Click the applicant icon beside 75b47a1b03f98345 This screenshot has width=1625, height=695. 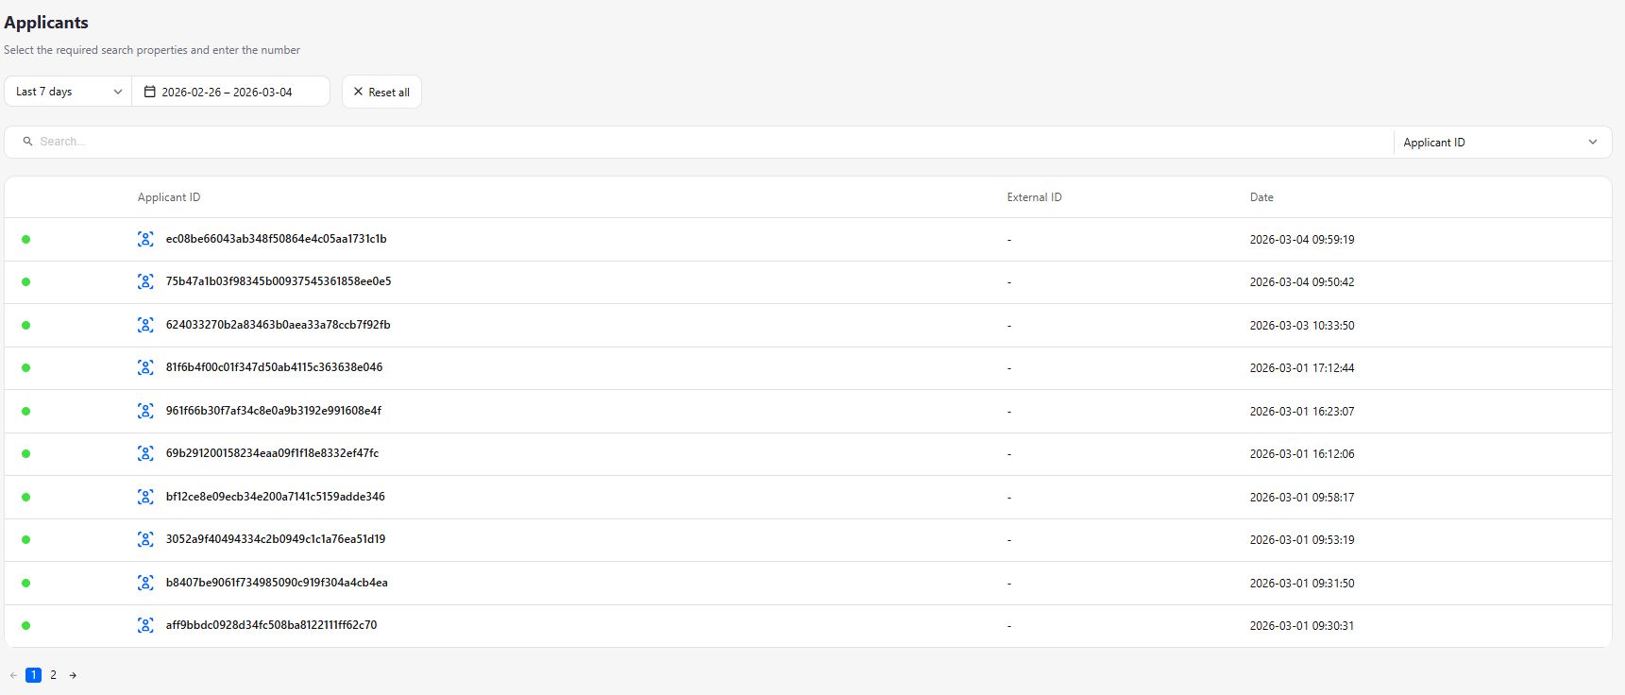click(145, 281)
